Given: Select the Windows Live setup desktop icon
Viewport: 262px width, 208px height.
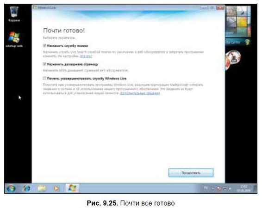Looking at the screenshot, I should (14, 39).
